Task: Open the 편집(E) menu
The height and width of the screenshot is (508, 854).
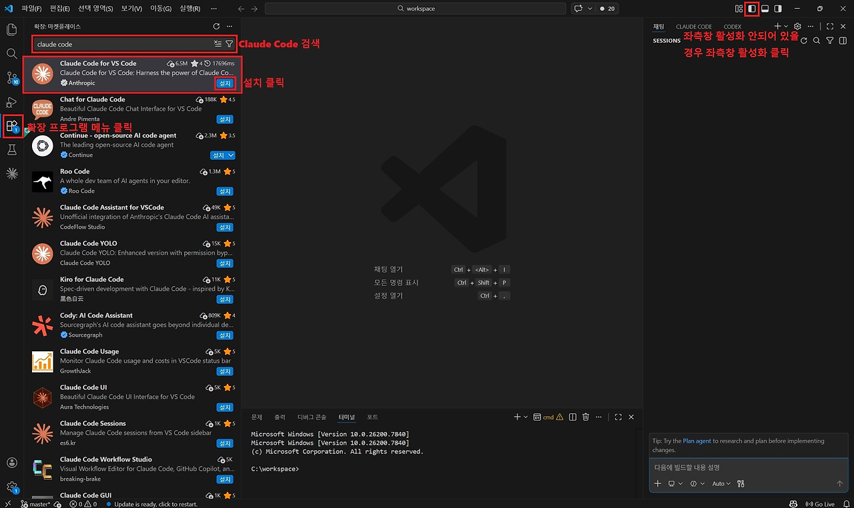Action: (x=59, y=9)
